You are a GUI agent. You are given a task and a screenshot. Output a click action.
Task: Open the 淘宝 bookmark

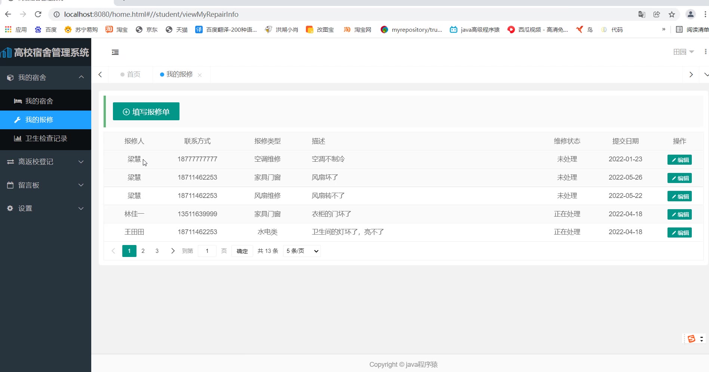click(x=117, y=30)
